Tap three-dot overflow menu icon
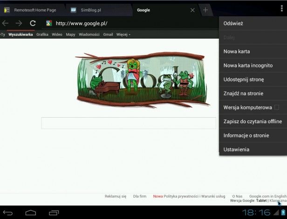Image resolution: width=287 pixels, height=219 pixels. pos(282,8)
